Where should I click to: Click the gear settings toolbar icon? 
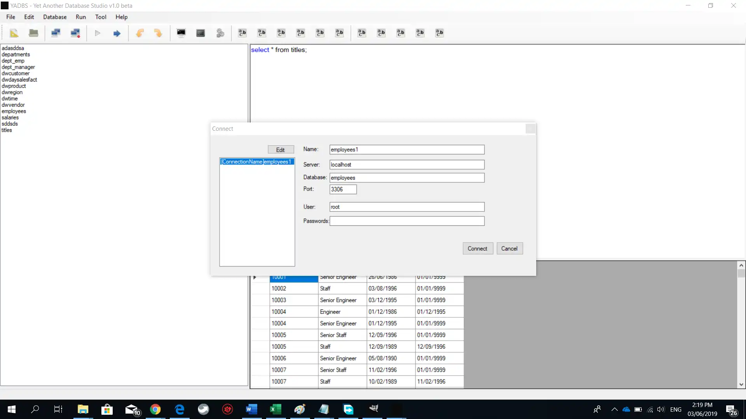(x=220, y=33)
